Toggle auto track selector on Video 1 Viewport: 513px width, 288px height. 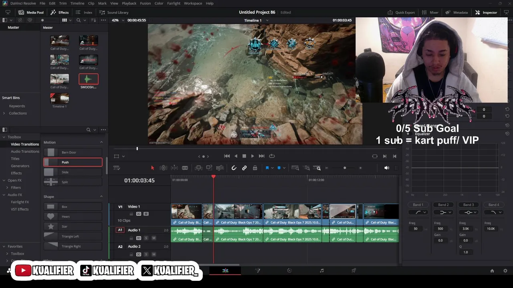click(138, 214)
